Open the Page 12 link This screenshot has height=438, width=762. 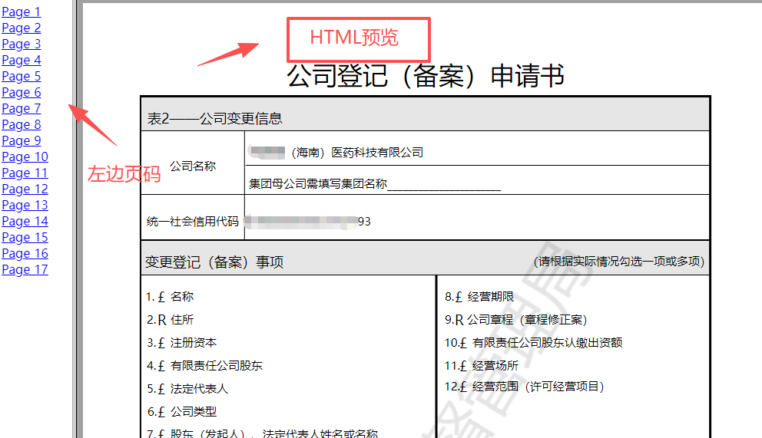point(25,189)
